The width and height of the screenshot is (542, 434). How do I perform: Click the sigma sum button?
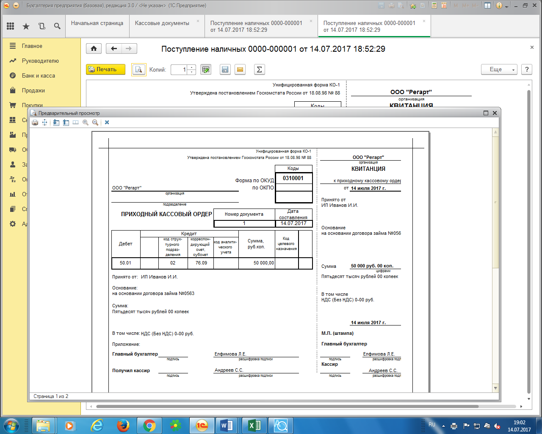point(259,70)
